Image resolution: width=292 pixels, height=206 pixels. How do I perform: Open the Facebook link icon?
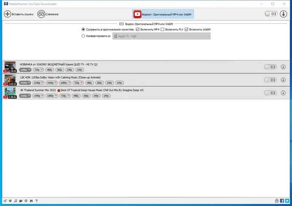click(x=282, y=201)
